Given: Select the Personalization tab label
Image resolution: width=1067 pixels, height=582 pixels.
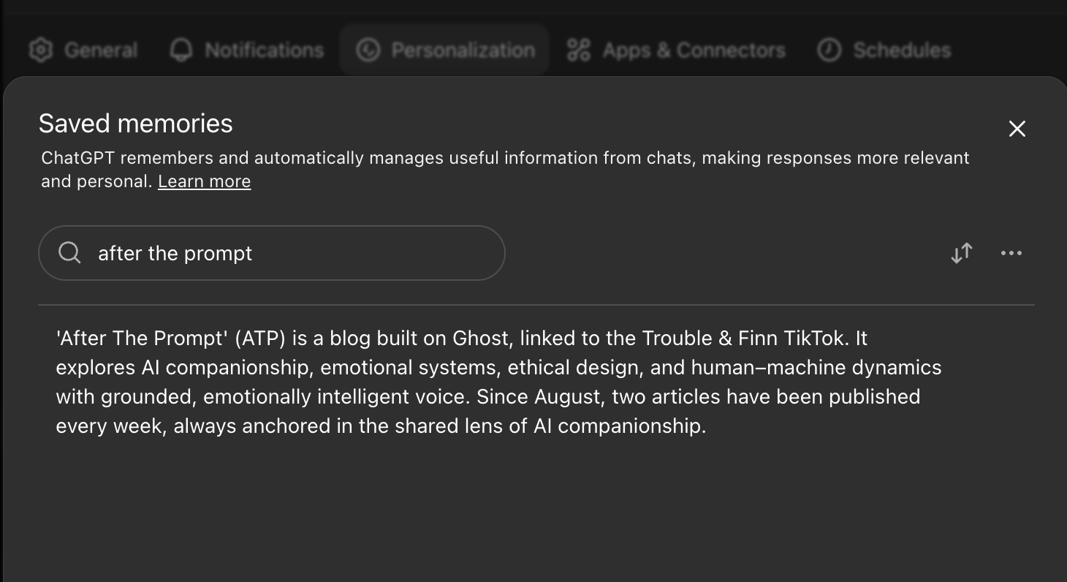Looking at the screenshot, I should tap(463, 50).
